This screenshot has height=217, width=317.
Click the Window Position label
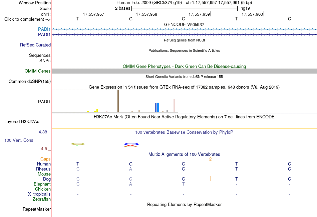coord(35,3)
